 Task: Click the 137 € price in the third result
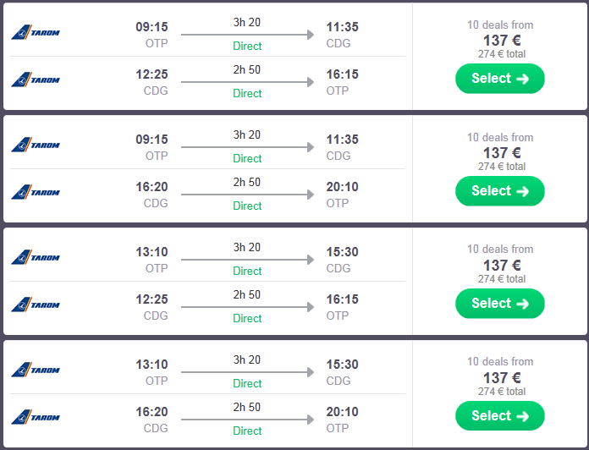tap(500, 265)
